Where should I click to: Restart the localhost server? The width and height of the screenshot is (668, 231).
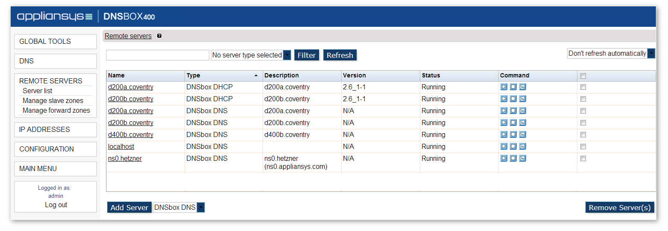click(523, 146)
